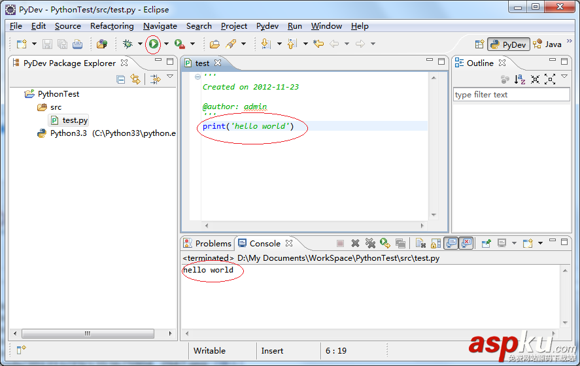Start debugging with the bug icon

[x=128, y=44]
